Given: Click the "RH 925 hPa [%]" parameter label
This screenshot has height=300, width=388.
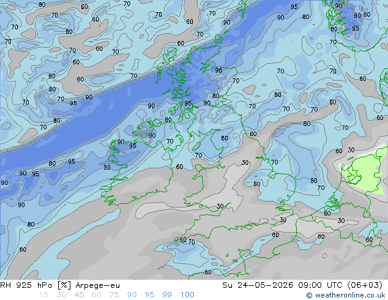Looking at the screenshot, I should coord(35,285).
